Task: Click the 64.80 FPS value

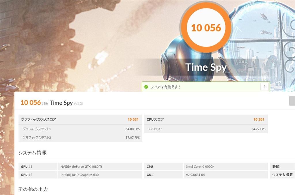Action: (x=133, y=129)
